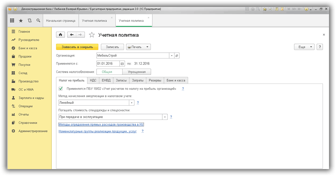Click the info icon in title bar

(x=306, y=9)
